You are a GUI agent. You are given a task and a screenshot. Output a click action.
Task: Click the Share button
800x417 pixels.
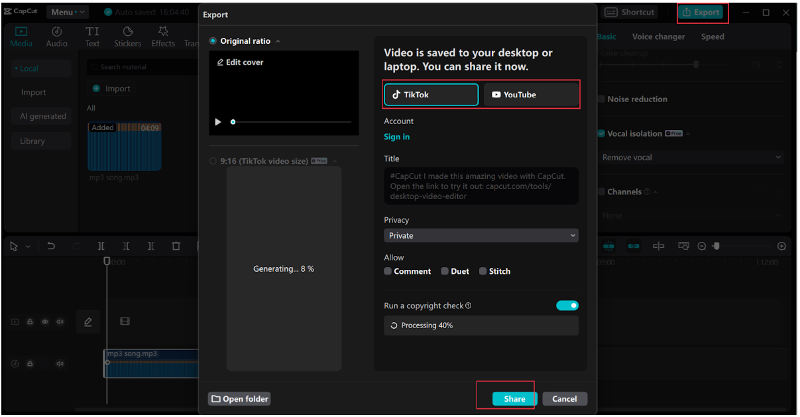(514, 398)
